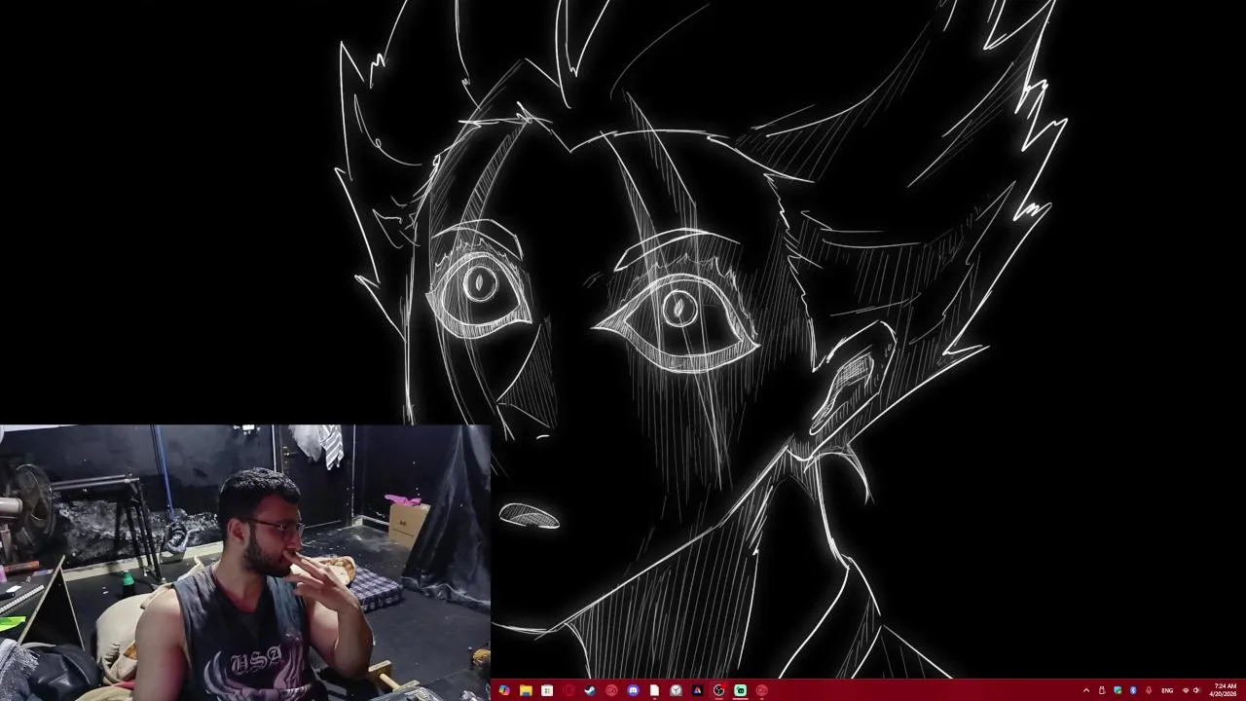1246x701 pixels.
Task: Open File Explorer folder icon
Action: (x=526, y=690)
